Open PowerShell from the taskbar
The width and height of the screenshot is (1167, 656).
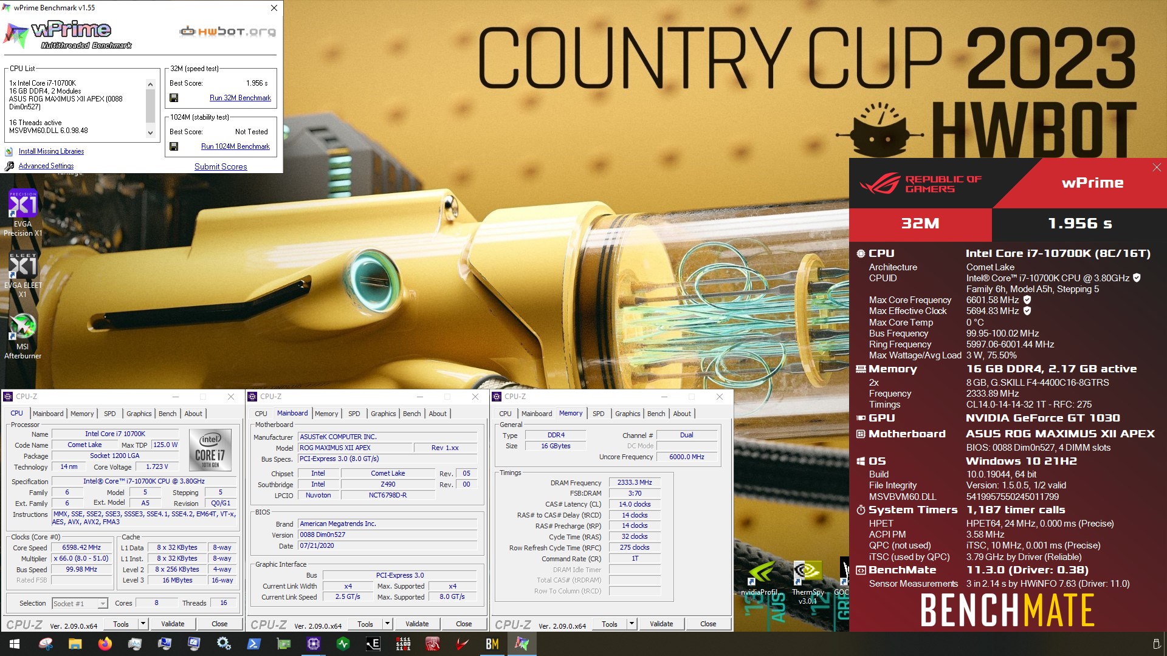pos(253,644)
